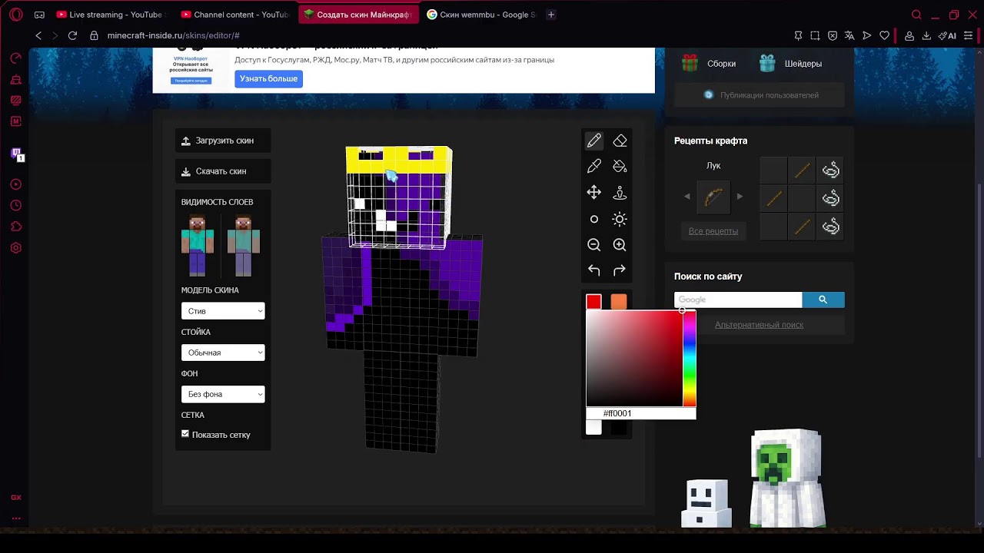Viewport: 984px width, 553px height.
Task: Click the Google search magnifier button
Action: tap(823, 300)
